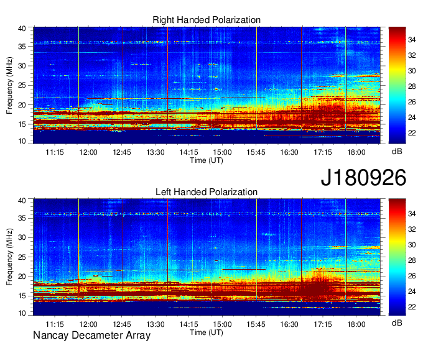
Task: Click the 12:45 tick label under the bottom plot
Action: click(122, 324)
